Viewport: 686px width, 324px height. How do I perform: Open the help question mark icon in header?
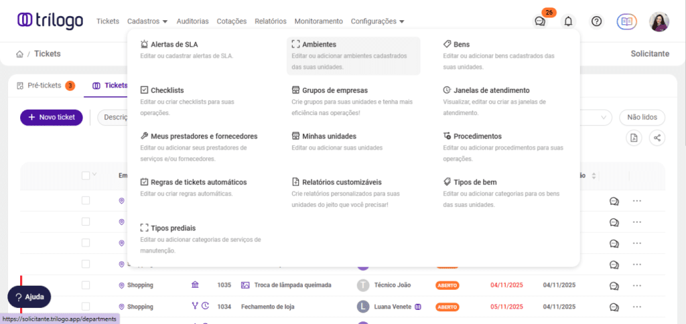(596, 21)
